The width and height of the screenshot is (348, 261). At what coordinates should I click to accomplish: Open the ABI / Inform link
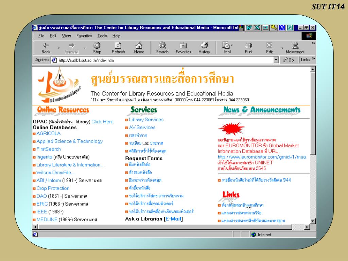[x=49, y=180]
